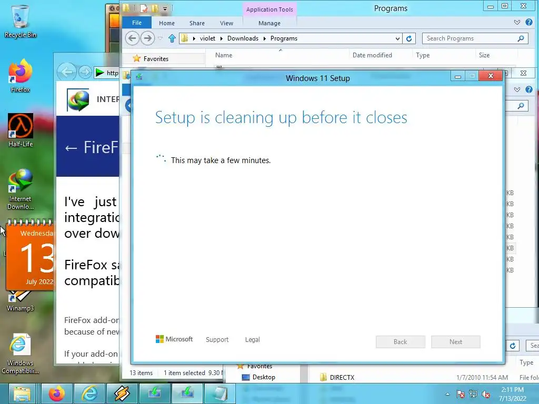Image resolution: width=539 pixels, height=404 pixels.
Task: Click the Downloads breadcrumb in address bar
Action: (243, 38)
